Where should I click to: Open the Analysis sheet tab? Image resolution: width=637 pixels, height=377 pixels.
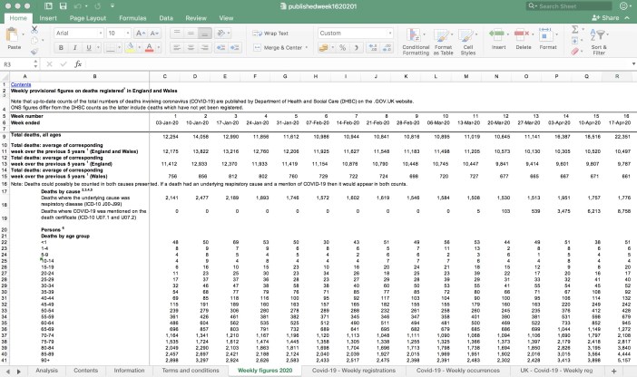[46, 371]
